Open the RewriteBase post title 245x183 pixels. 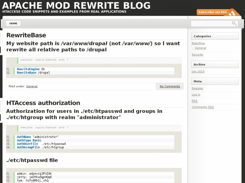coord(26,35)
